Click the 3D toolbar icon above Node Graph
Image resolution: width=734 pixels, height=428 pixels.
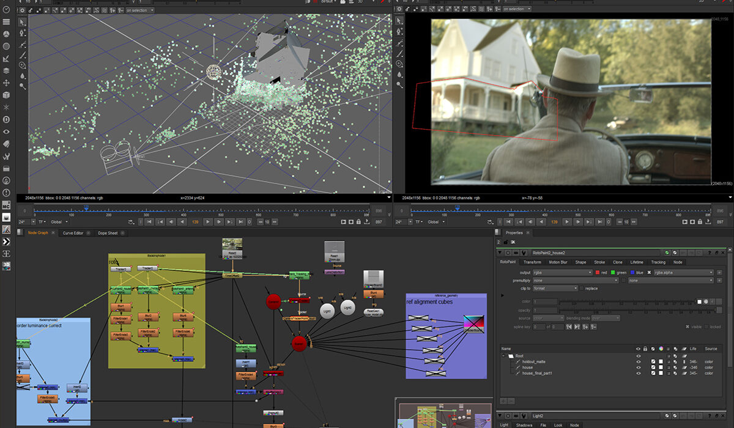tap(6, 265)
